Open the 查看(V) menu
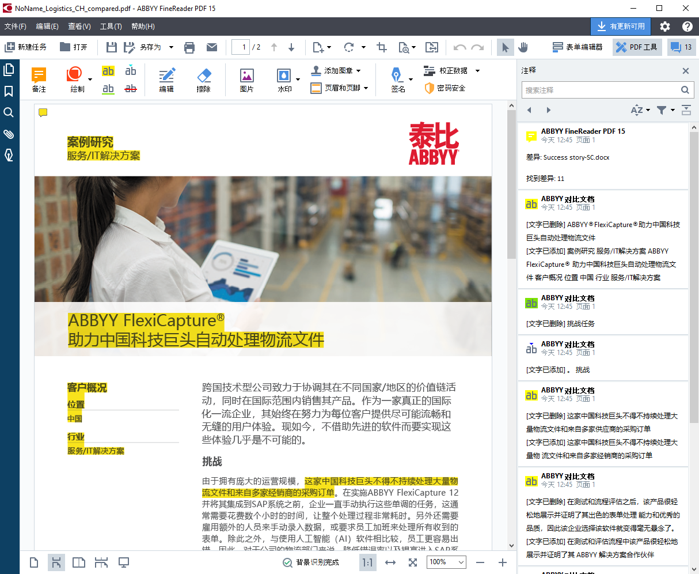 [x=79, y=27]
